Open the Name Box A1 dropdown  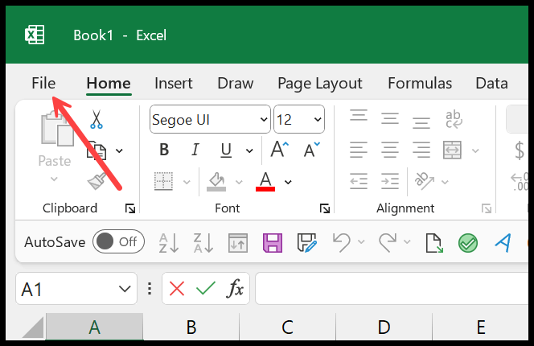125,289
